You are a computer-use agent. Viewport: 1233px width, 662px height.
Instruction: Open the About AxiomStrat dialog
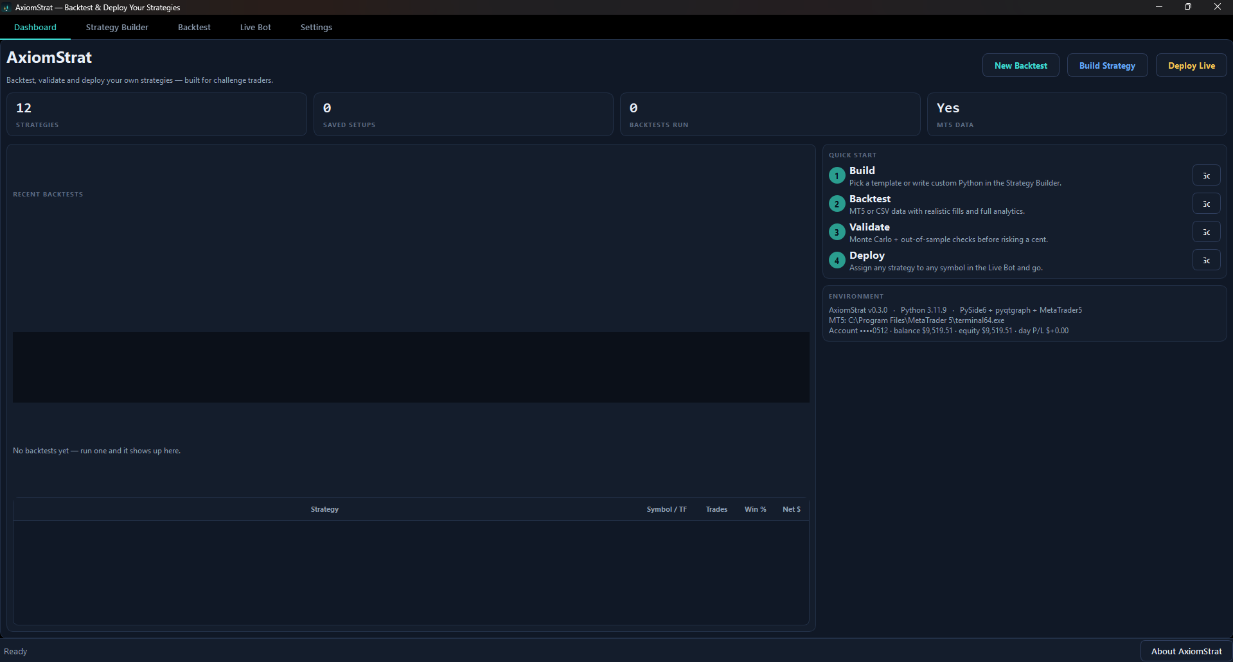[x=1186, y=651]
